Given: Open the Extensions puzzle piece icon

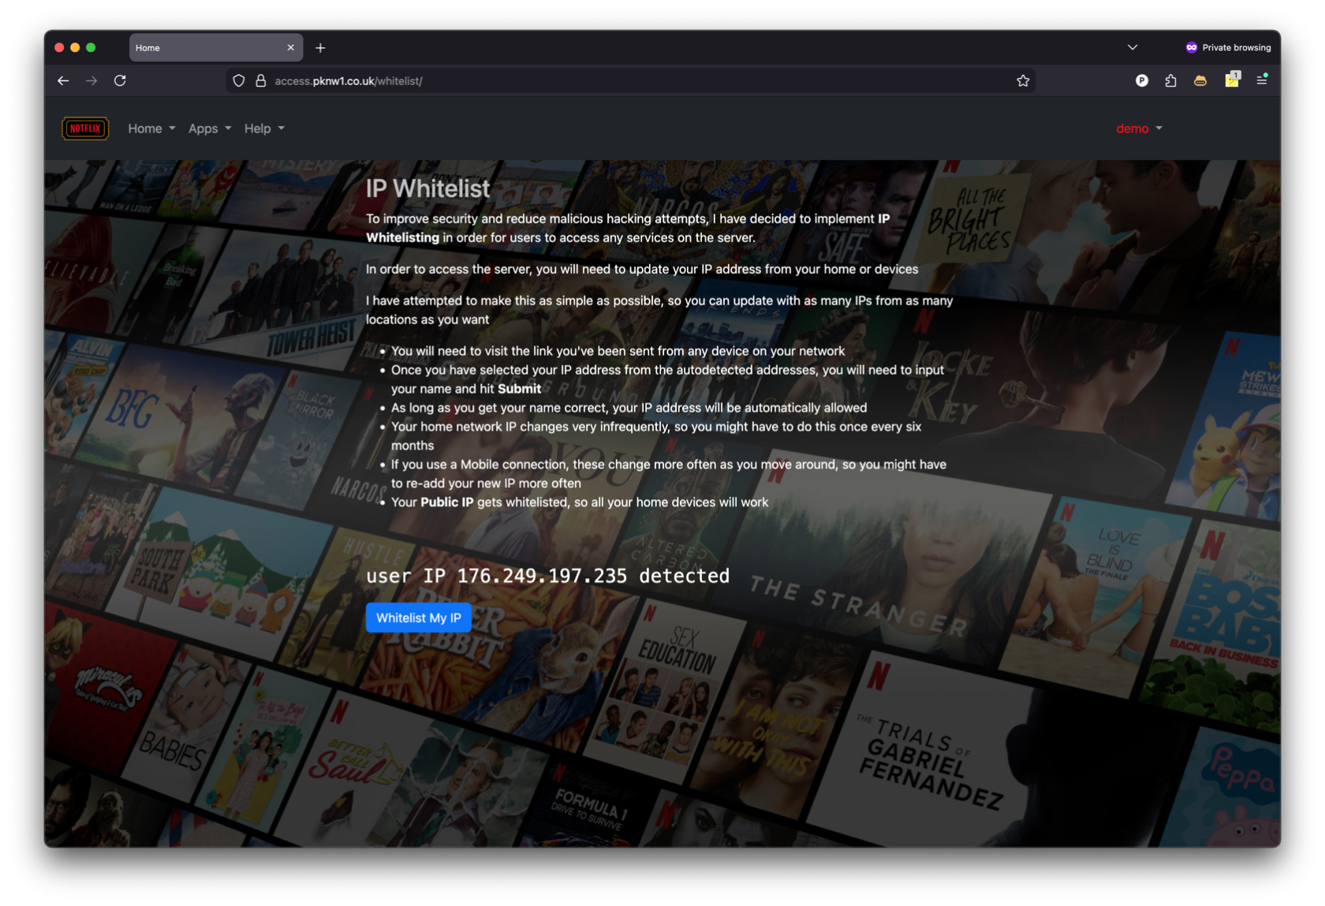Looking at the screenshot, I should point(1170,80).
